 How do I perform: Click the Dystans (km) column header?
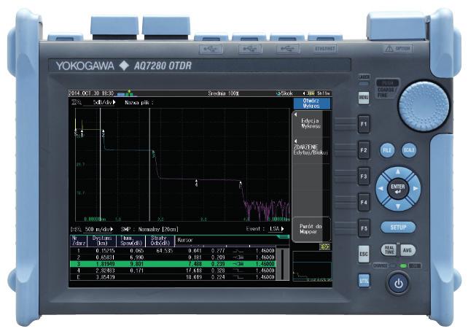[101, 241]
